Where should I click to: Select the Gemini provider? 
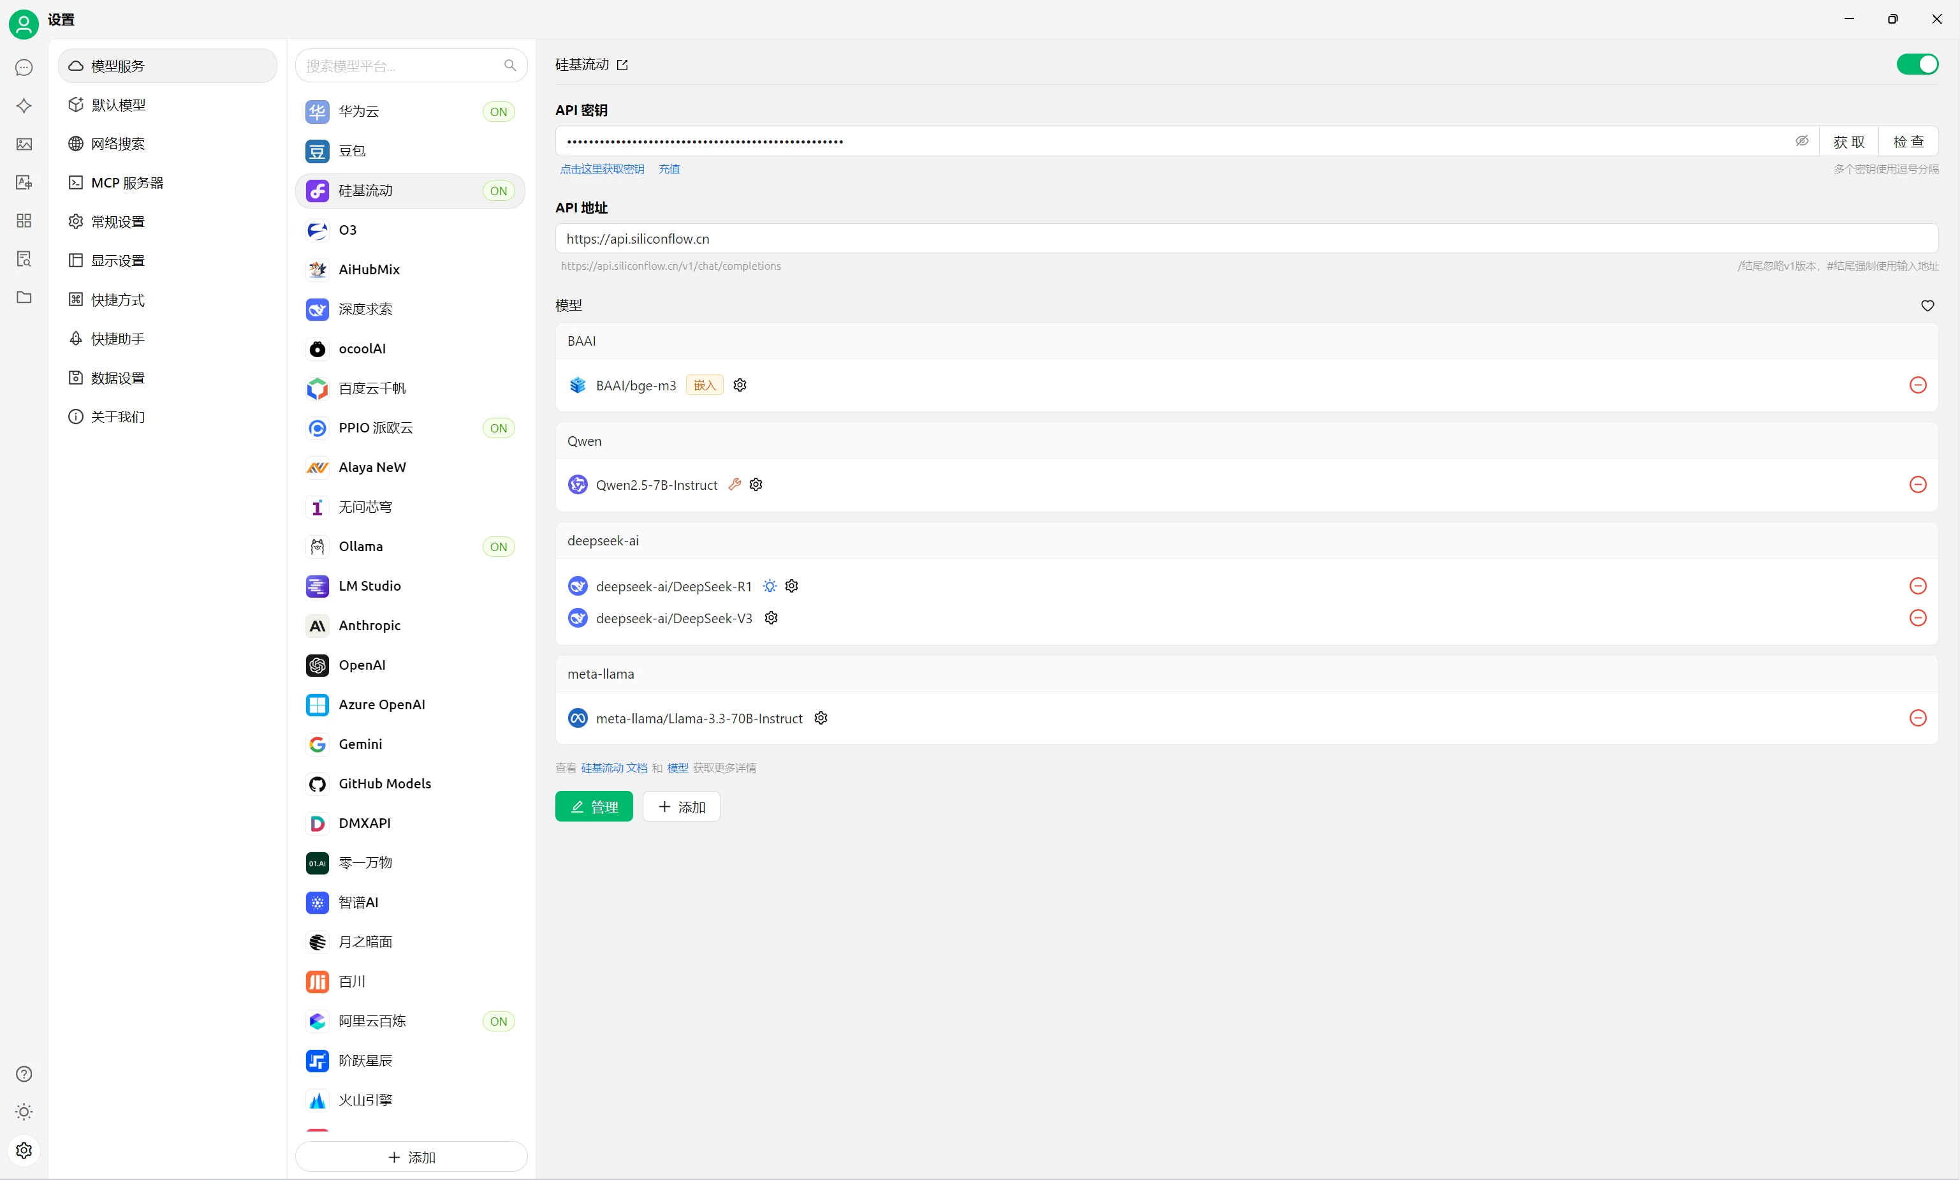tap(410, 744)
